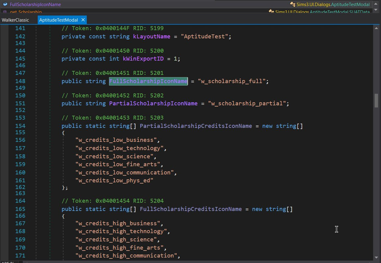Click "w_credits_high_fine_arts" string

tap(119, 248)
